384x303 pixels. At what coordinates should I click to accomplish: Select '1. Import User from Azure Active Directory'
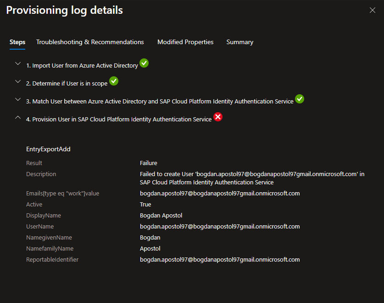pyautogui.click(x=82, y=65)
